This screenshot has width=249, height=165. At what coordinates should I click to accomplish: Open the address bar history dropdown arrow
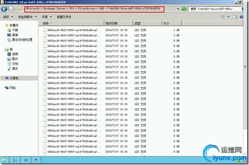coord(178,9)
